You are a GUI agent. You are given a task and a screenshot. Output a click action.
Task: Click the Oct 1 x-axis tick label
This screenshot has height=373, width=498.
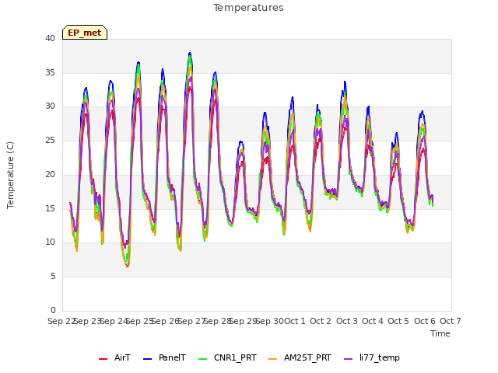pos(295,321)
